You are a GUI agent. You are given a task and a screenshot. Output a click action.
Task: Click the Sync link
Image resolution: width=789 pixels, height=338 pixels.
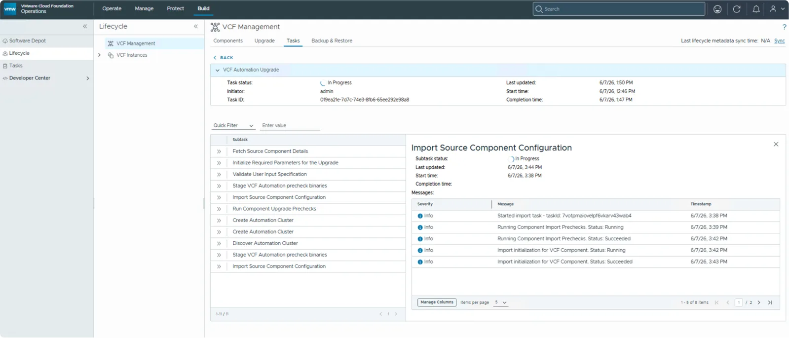(779, 41)
